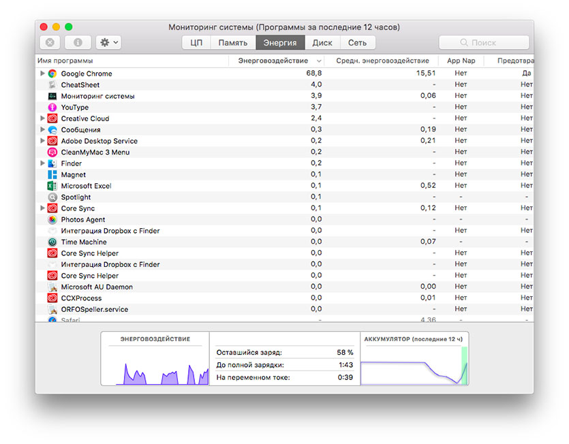Click the CleanMyMac 3 Menu icon
The image size is (569, 444).
[52, 153]
